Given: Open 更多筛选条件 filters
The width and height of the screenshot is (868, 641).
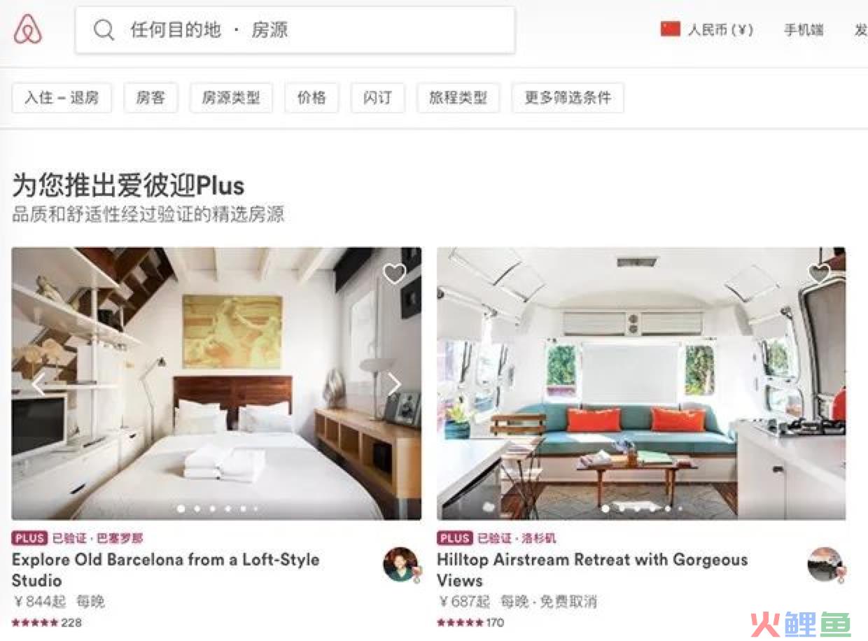Looking at the screenshot, I should point(568,97).
